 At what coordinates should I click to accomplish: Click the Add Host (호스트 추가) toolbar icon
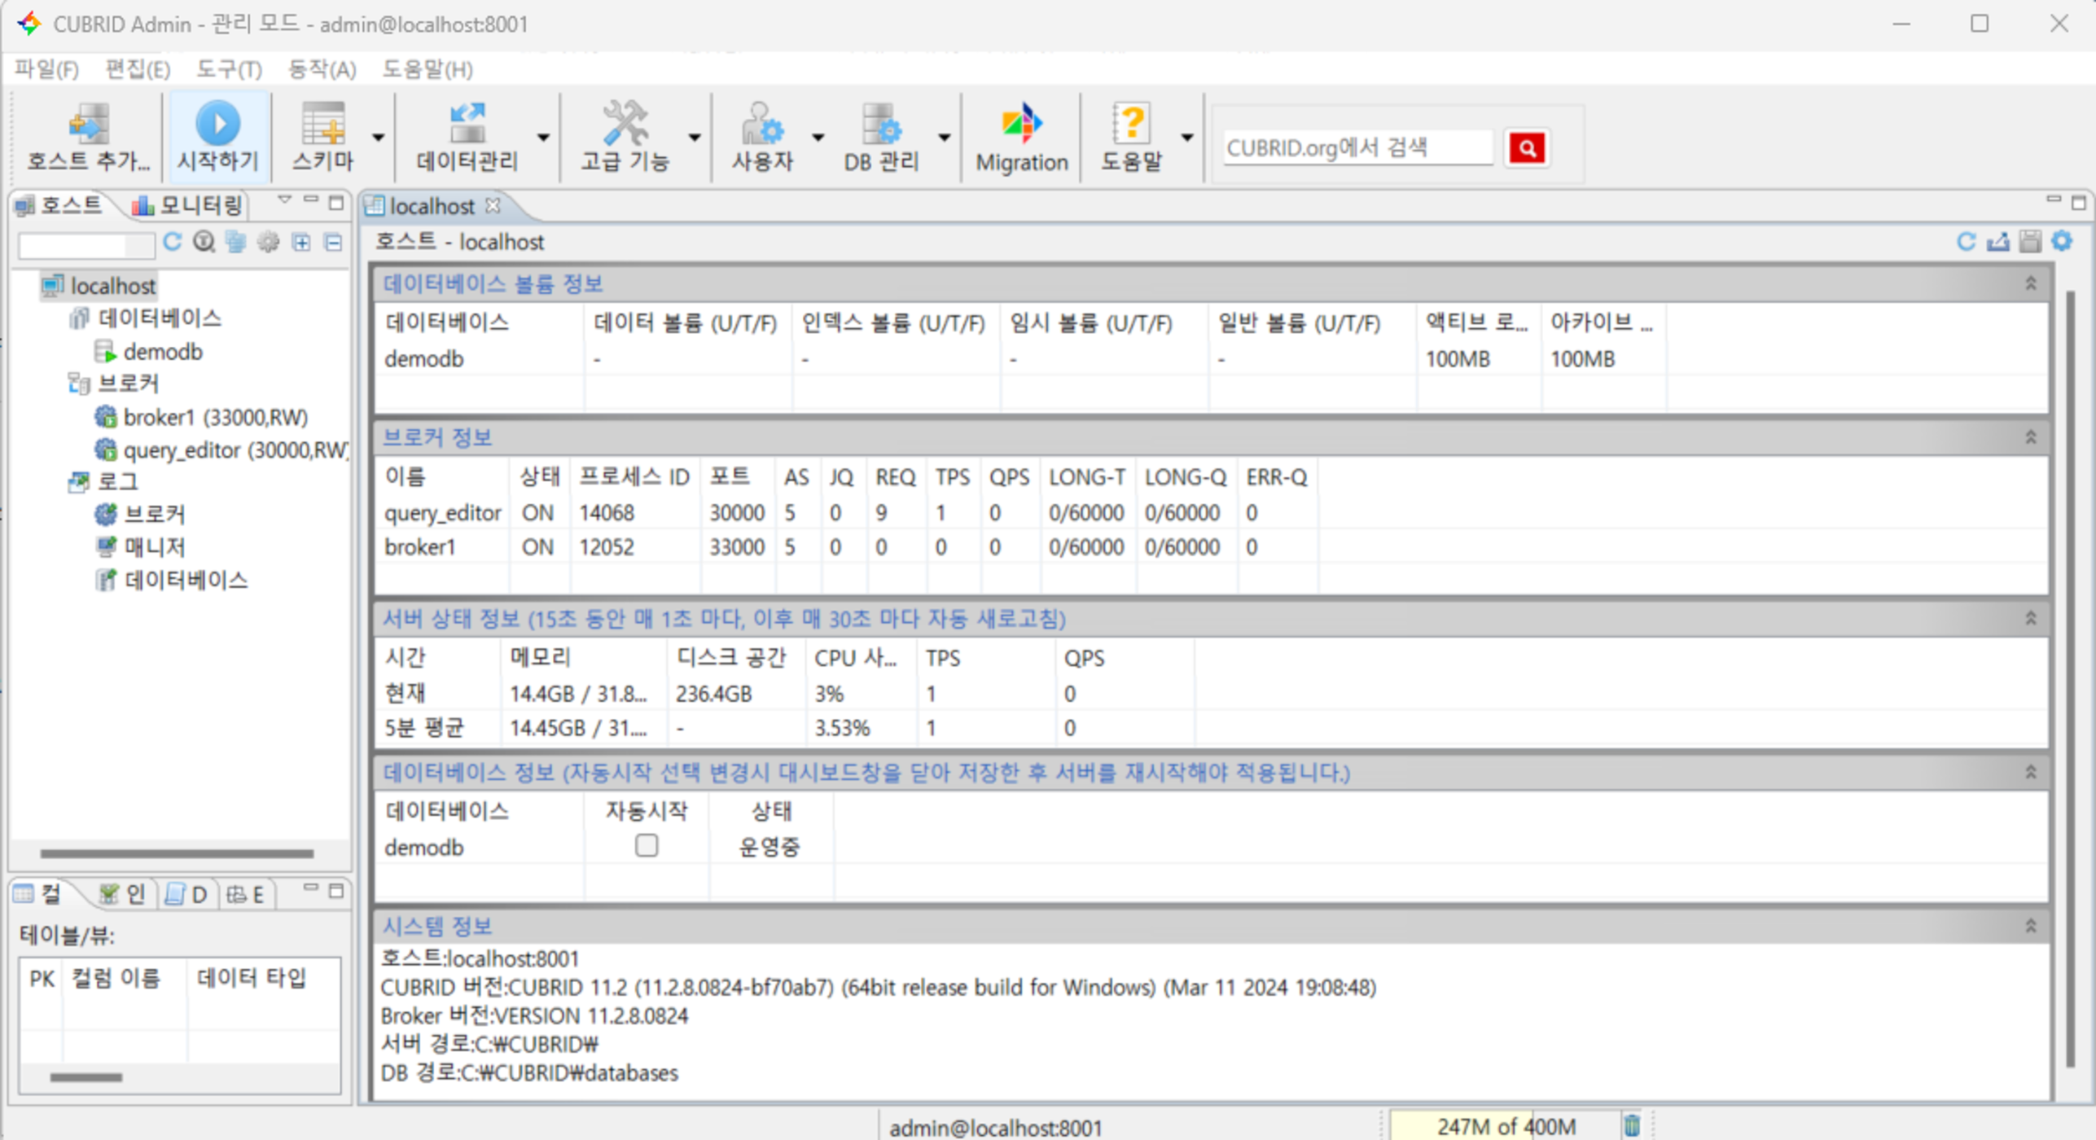pyautogui.click(x=88, y=125)
